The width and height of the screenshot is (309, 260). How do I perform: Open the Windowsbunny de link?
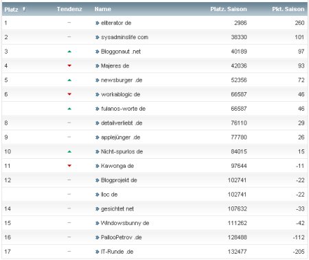pyautogui.click(x=125, y=223)
